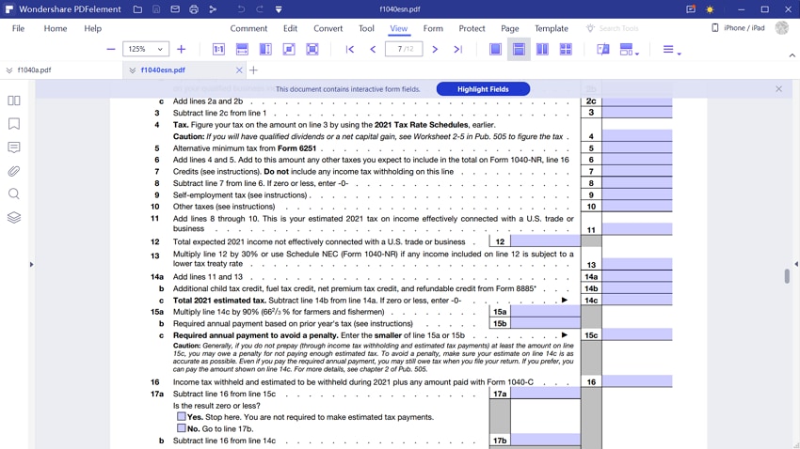
Task: Jump to the last page
Action: click(x=458, y=50)
